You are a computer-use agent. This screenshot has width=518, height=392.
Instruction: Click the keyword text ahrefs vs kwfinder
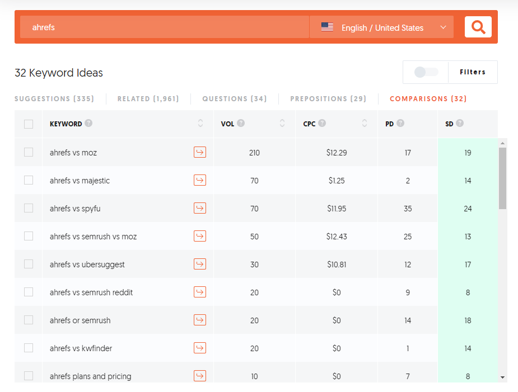(81, 348)
